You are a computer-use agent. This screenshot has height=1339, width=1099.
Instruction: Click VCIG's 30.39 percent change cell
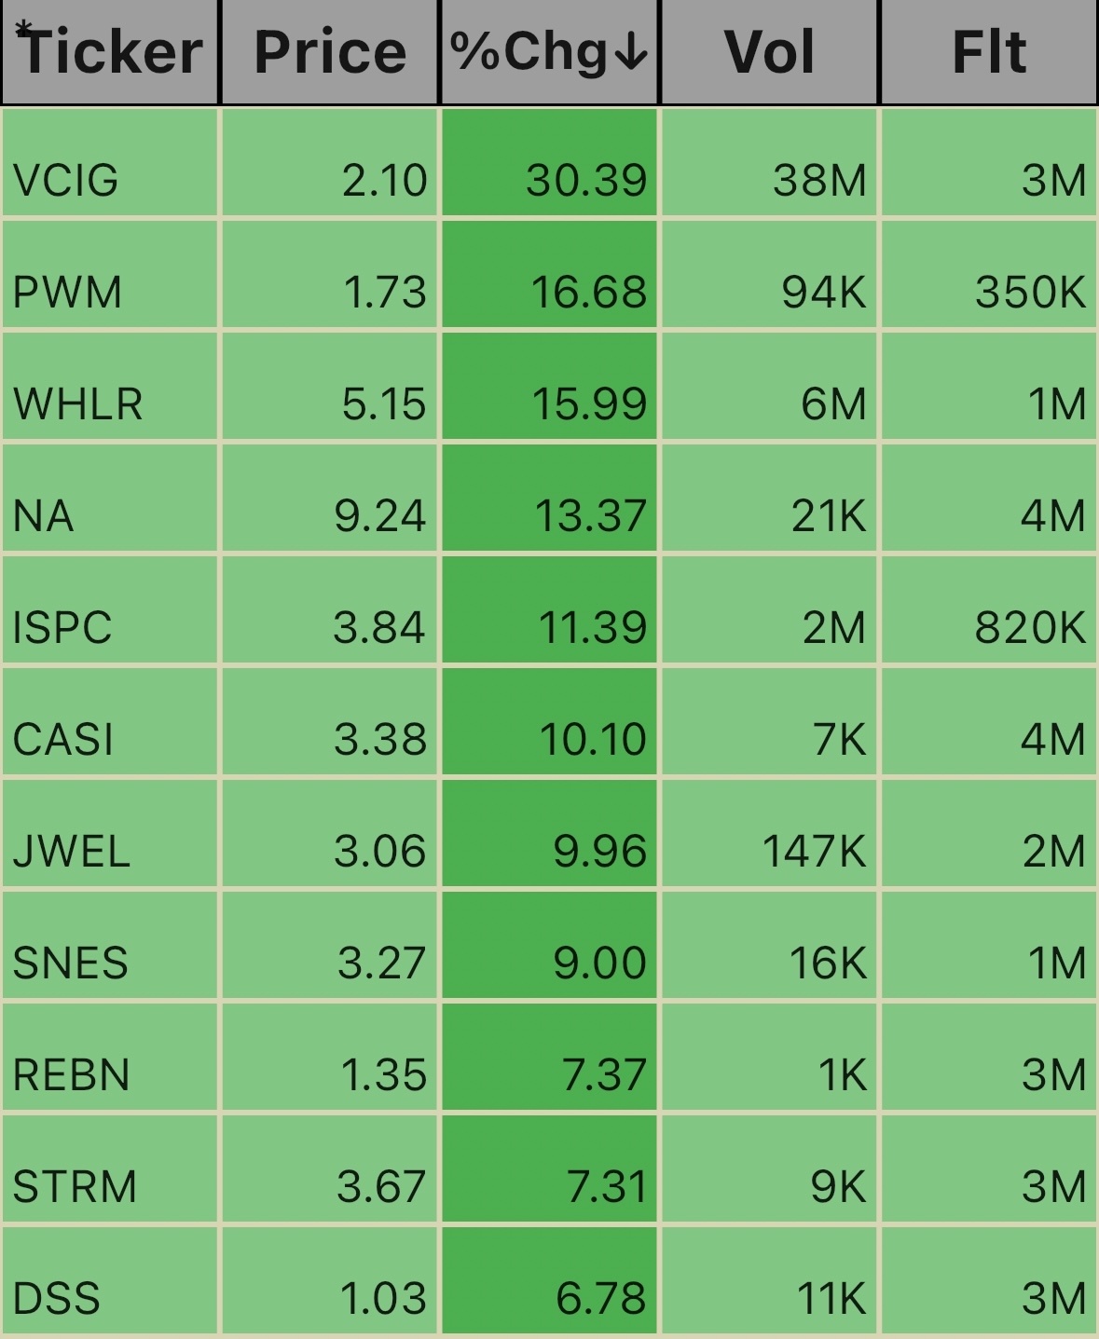point(549,163)
